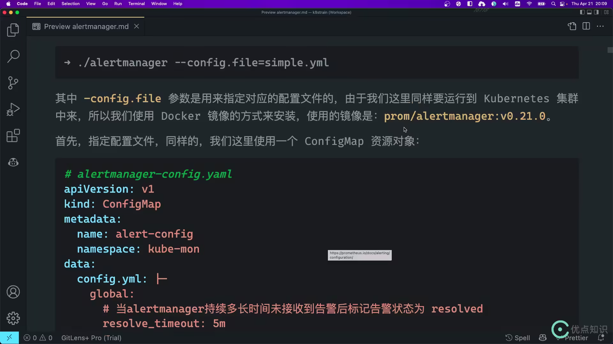The image size is (613, 344).
Task: Click the date and time in menu bar
Action: point(589,4)
